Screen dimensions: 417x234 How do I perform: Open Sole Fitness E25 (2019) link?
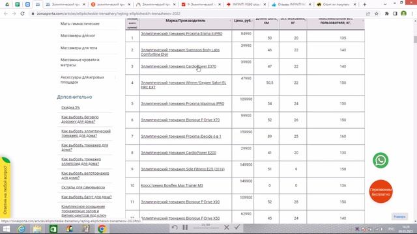182,169
